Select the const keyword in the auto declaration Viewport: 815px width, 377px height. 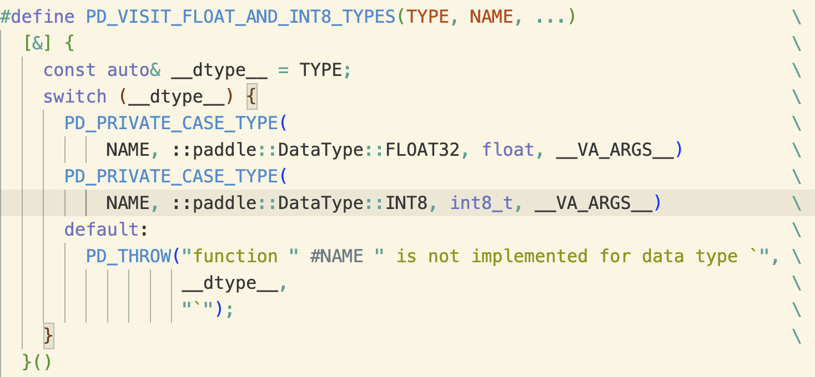click(69, 69)
